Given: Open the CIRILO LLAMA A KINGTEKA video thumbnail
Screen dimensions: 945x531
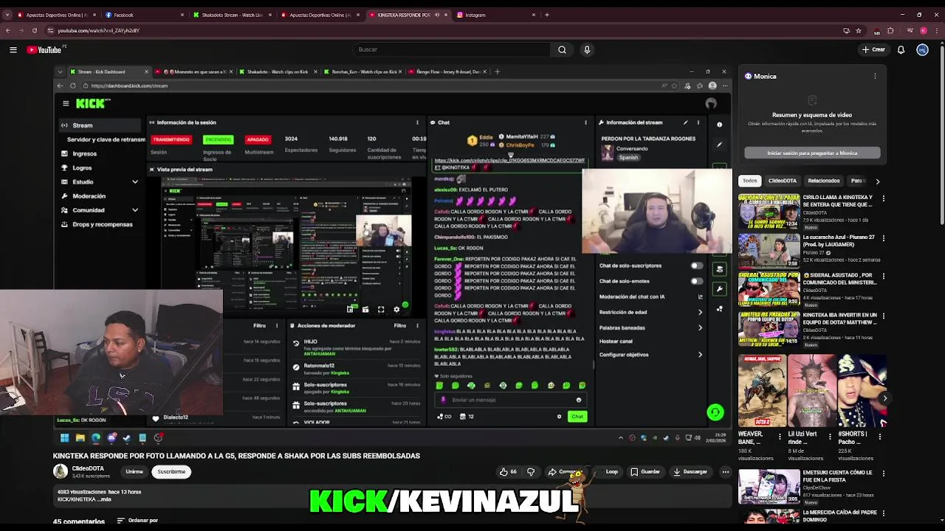Looking at the screenshot, I should [769, 212].
